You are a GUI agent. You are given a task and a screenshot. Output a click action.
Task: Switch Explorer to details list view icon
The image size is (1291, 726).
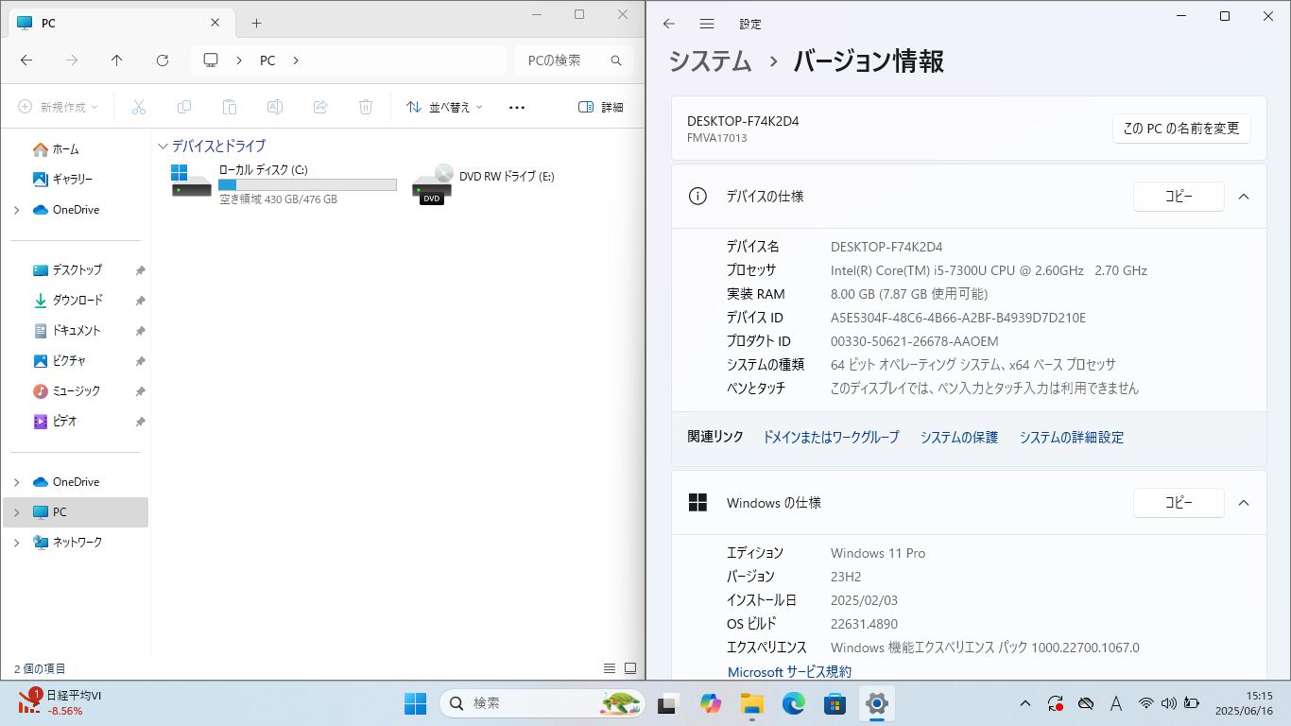click(x=610, y=668)
